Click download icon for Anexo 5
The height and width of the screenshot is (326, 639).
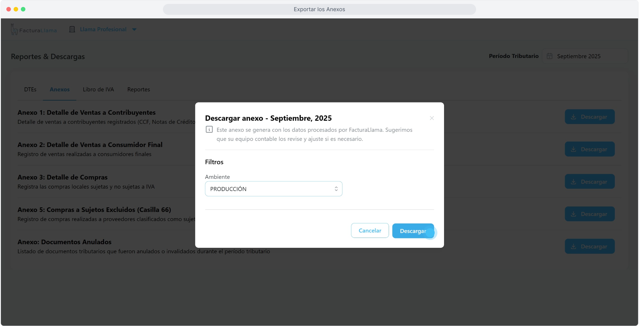coord(573,214)
